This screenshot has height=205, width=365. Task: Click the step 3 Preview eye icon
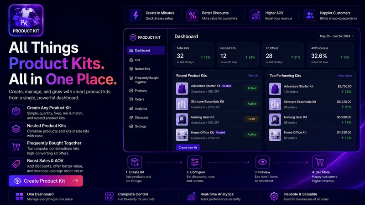[x=263, y=162]
